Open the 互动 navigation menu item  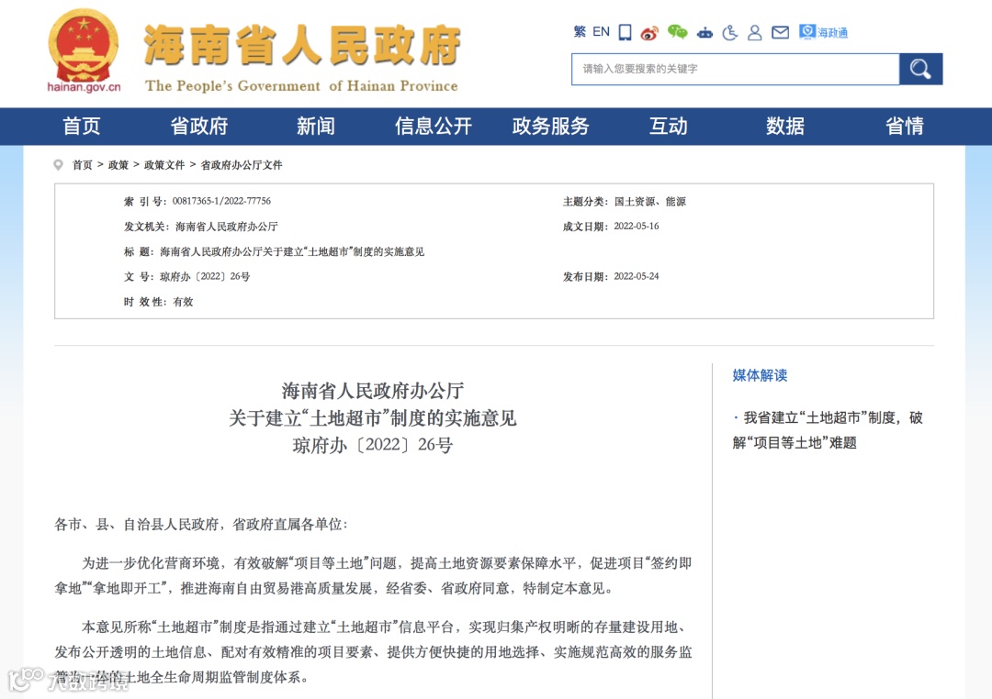[x=668, y=127]
